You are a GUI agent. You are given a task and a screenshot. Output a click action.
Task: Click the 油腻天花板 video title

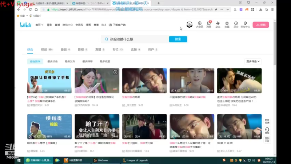[225, 143]
